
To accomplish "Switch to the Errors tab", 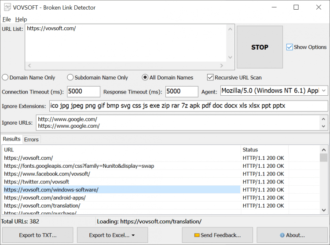I will click(x=31, y=139).
